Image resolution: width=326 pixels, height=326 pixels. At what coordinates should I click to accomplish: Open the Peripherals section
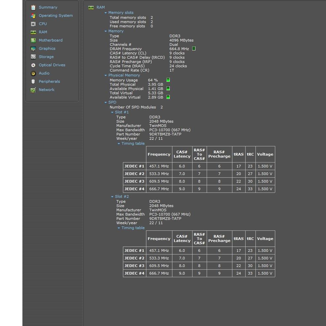pyautogui.click(x=49, y=81)
